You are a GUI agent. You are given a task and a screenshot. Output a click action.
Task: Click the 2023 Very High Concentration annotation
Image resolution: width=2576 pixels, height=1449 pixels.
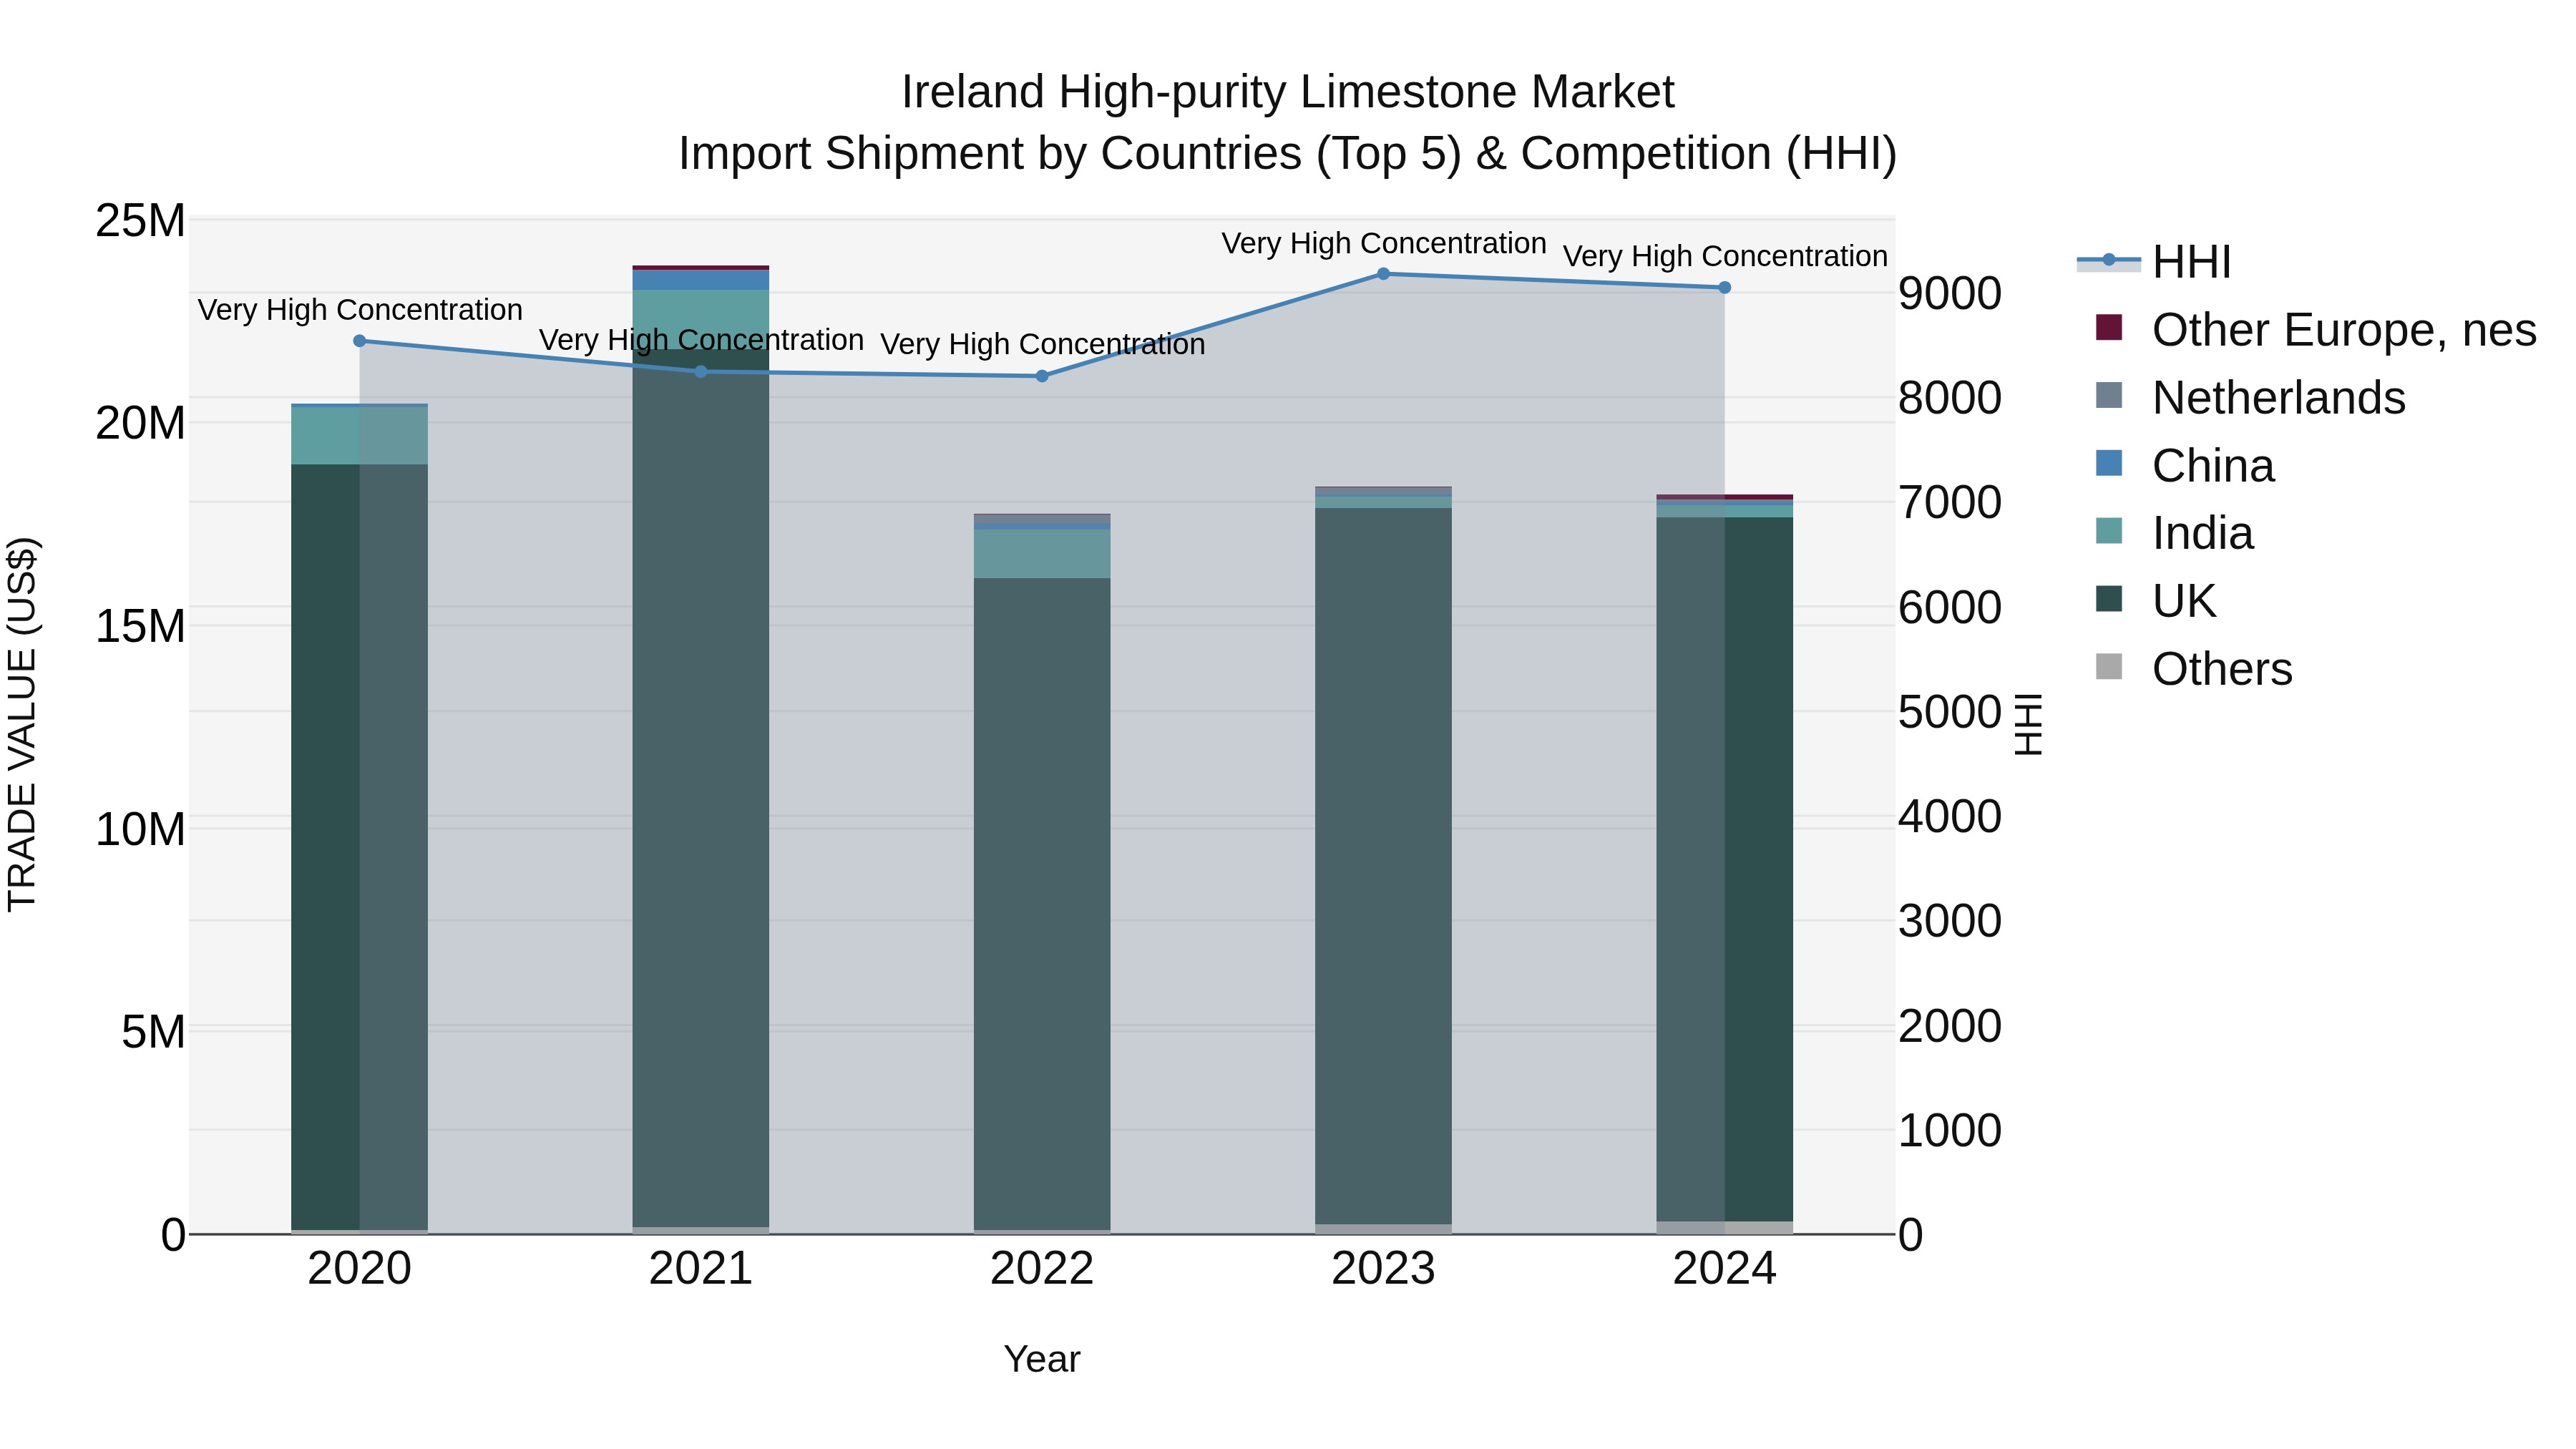pyautogui.click(x=1384, y=243)
